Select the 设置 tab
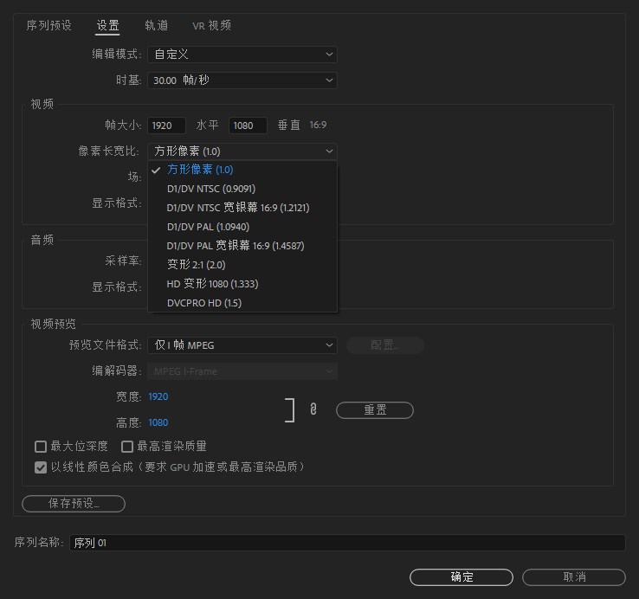 (x=107, y=26)
